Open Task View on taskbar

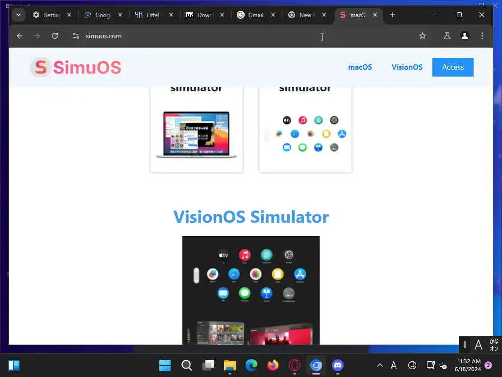(x=208, y=365)
